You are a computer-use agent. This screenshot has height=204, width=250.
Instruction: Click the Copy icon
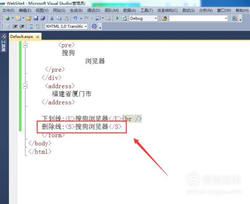tap(59, 18)
